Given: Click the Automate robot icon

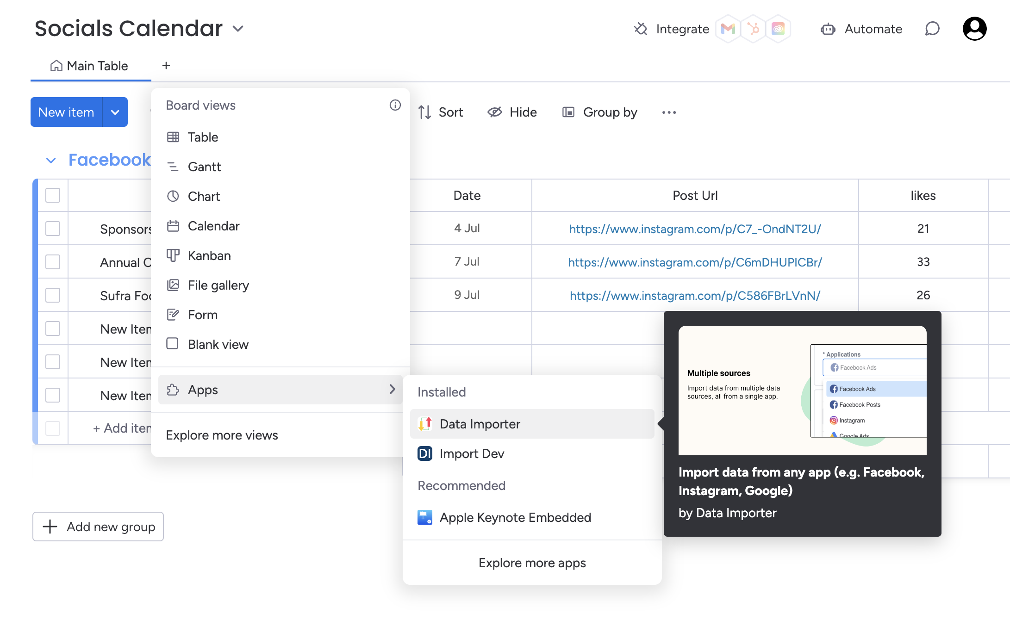Looking at the screenshot, I should pyautogui.click(x=828, y=29).
